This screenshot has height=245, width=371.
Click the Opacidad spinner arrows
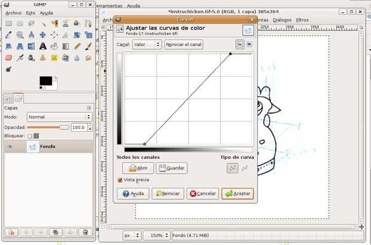(x=90, y=128)
